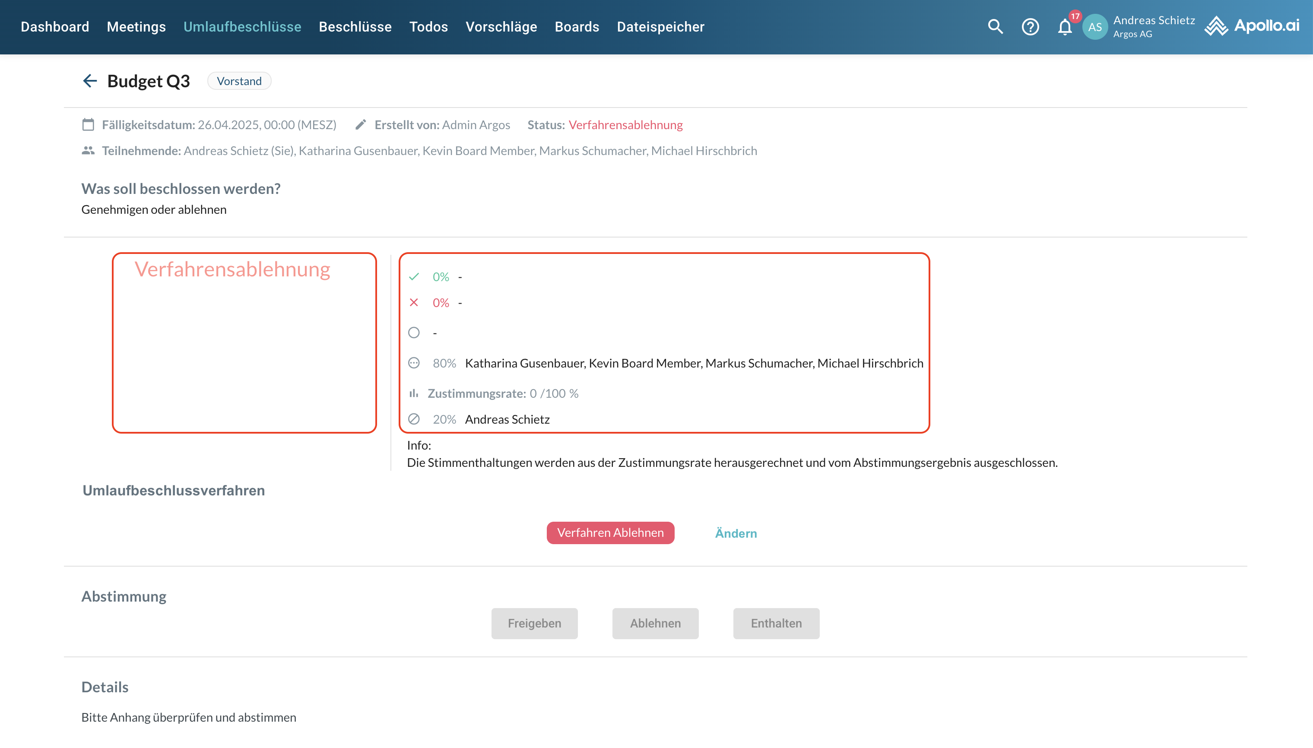Viewport: 1313px width, 748px height.
Task: Open notifications bell with 17 badge
Action: 1065,27
